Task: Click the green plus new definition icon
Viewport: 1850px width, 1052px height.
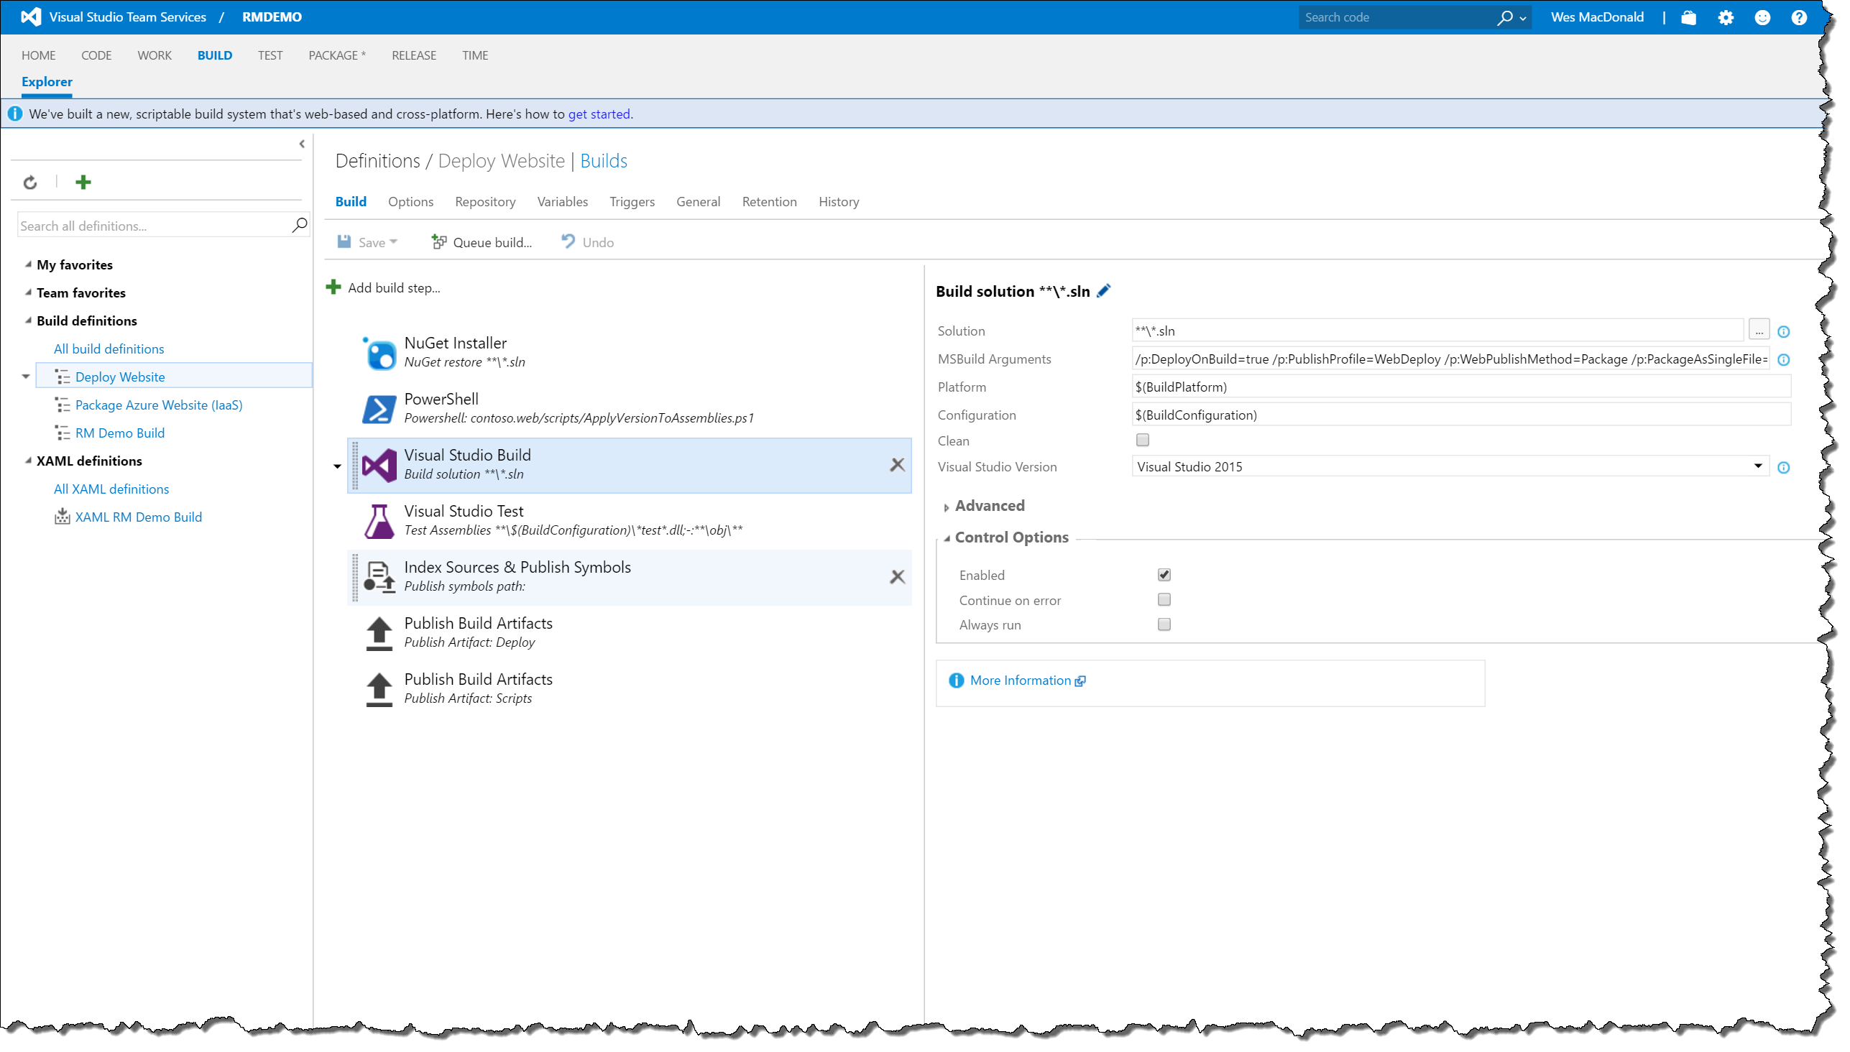Action: click(x=83, y=182)
